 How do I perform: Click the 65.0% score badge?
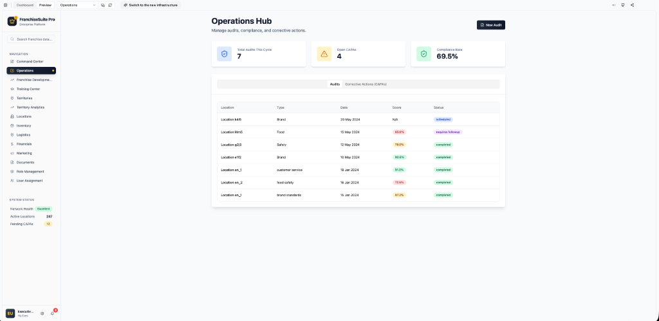399,132
